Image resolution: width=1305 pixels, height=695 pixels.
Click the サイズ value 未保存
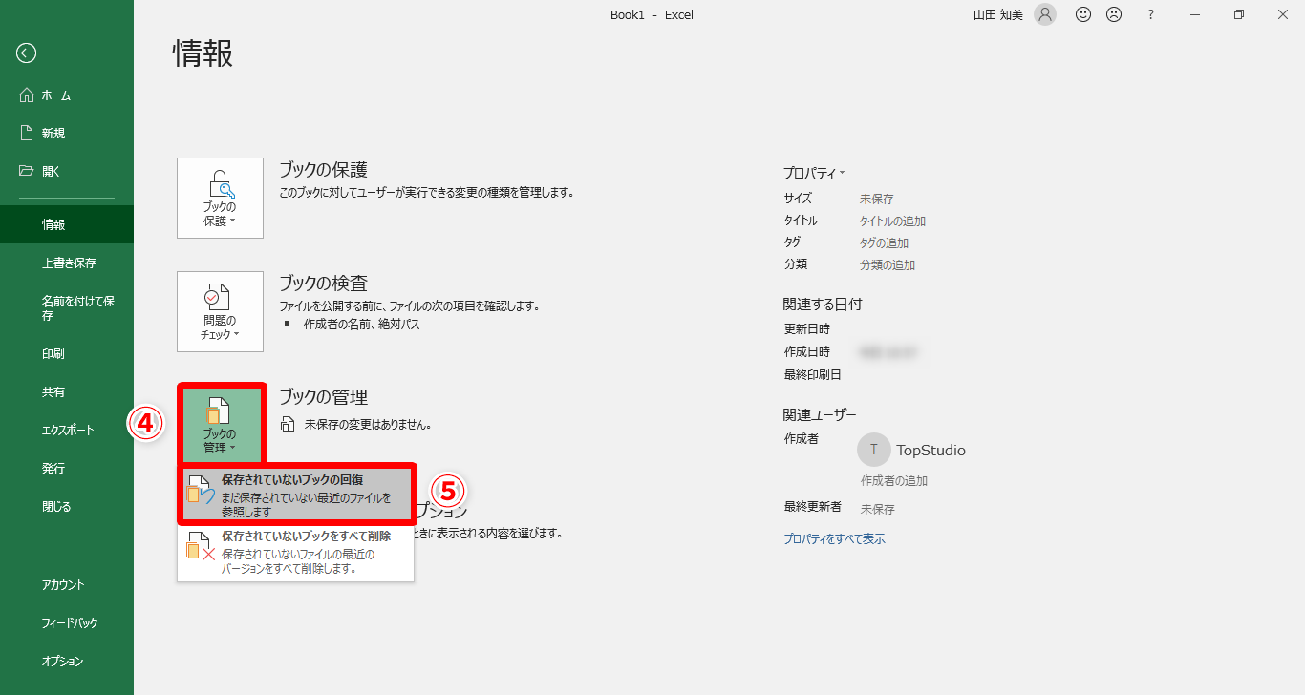point(877,199)
